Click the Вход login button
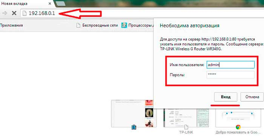The width and height of the screenshot is (264, 140). click(226, 97)
